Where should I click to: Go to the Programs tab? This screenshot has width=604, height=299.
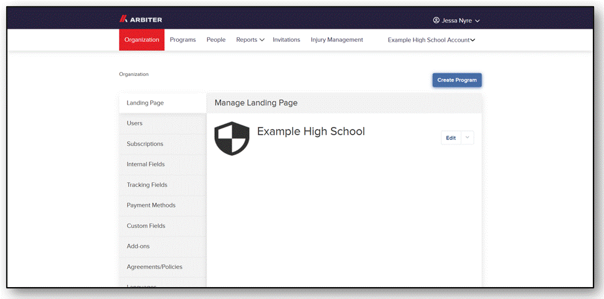click(x=182, y=40)
